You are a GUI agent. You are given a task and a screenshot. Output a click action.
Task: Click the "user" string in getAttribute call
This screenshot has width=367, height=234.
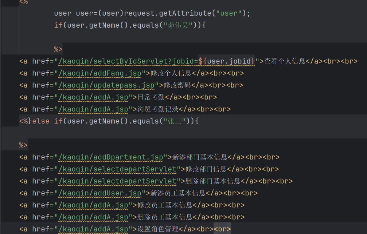229,13
